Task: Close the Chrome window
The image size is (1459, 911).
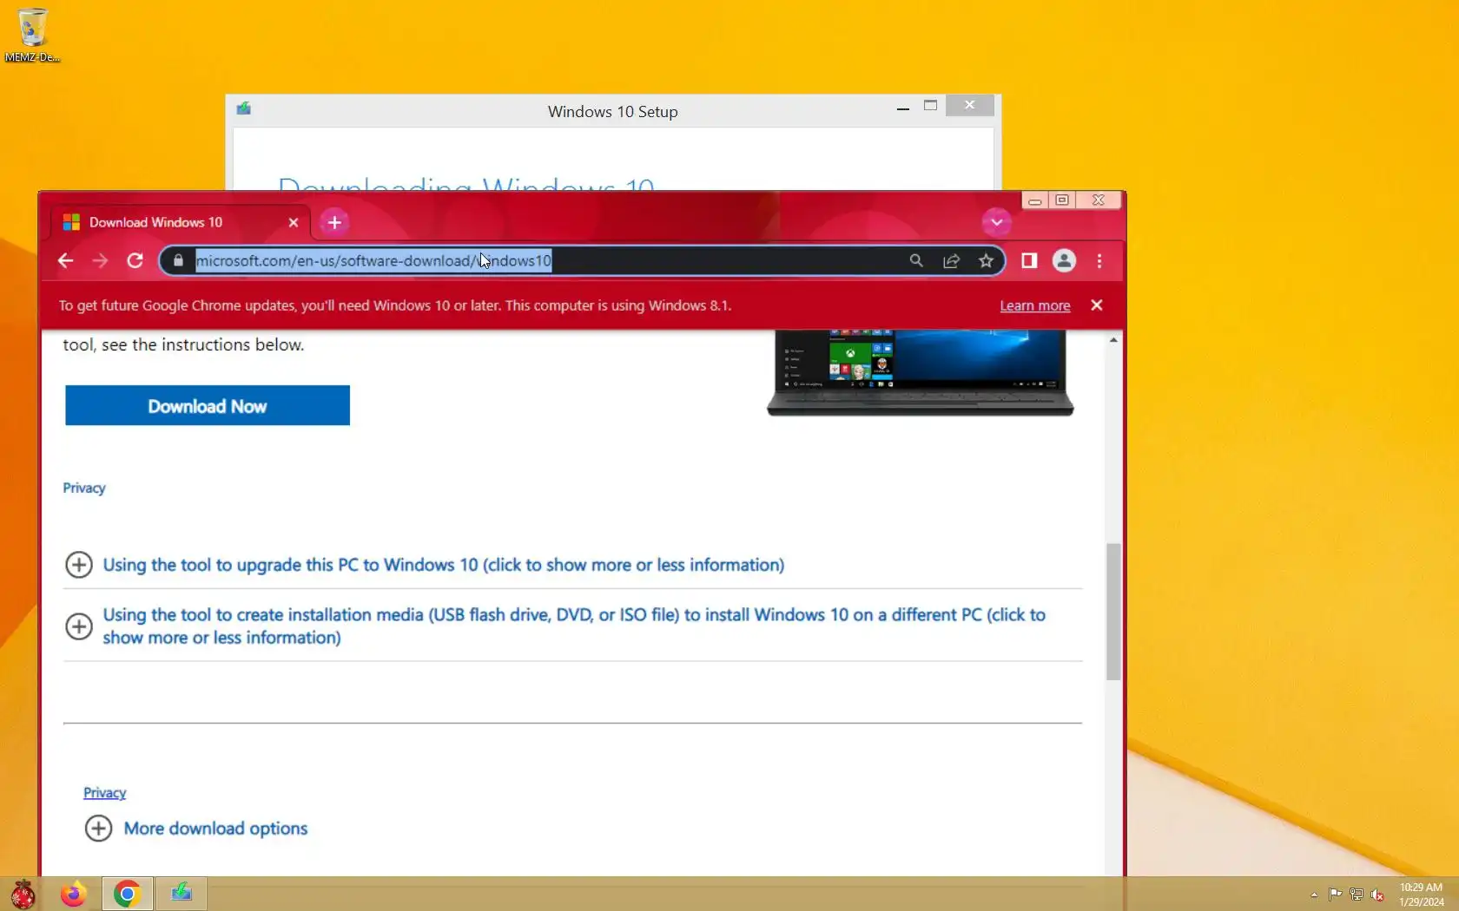Action: (1099, 200)
